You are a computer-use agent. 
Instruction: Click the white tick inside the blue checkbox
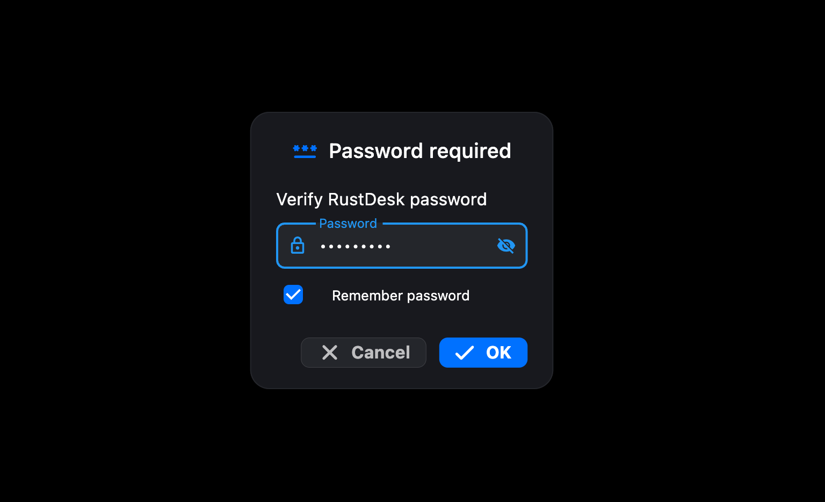293,295
